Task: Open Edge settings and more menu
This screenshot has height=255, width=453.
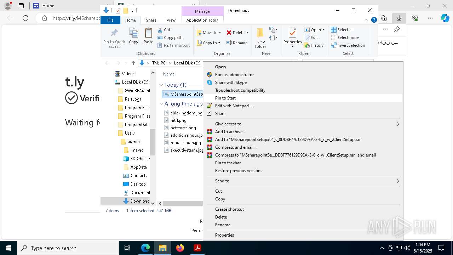Action: (x=430, y=18)
